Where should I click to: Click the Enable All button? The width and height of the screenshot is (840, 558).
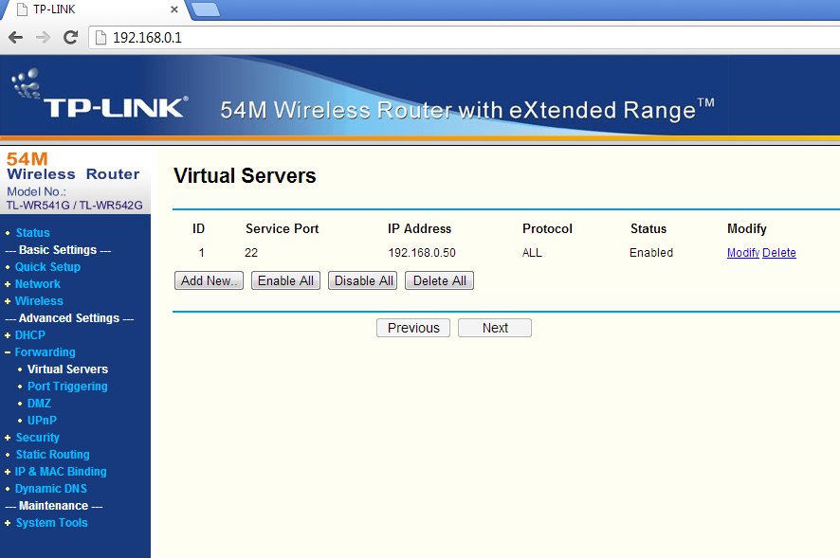285,280
